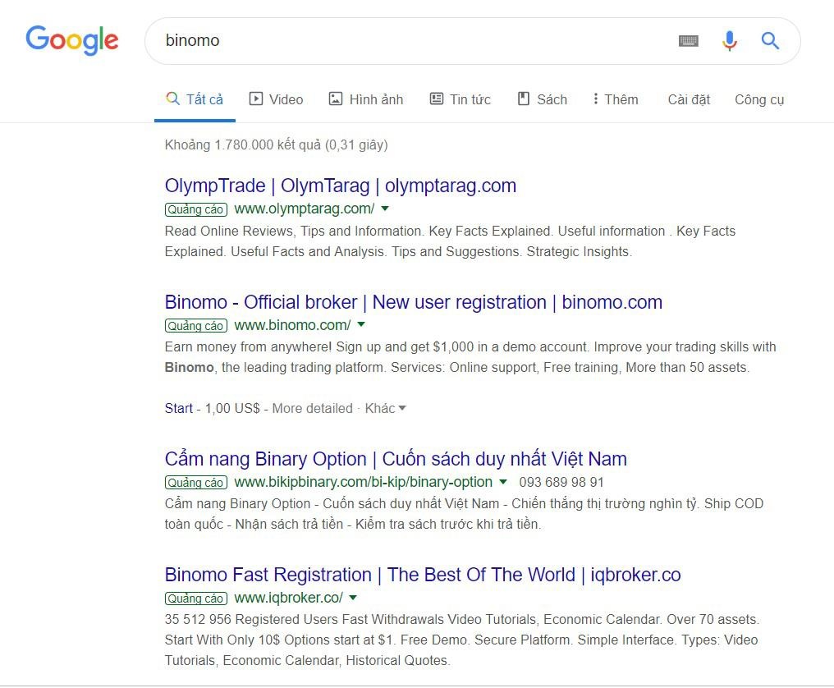Open the Thêm more menu

point(615,99)
